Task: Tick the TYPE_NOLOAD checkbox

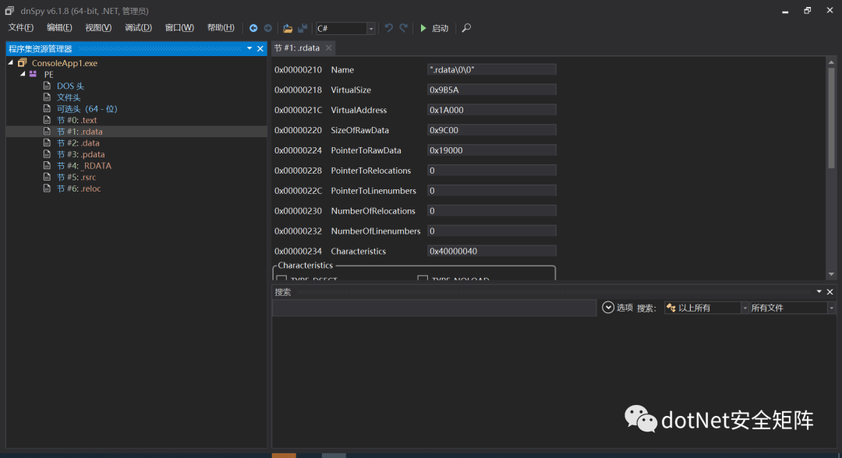Action: (423, 279)
